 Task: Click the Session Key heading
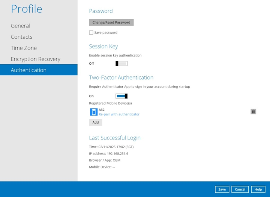[103, 47]
